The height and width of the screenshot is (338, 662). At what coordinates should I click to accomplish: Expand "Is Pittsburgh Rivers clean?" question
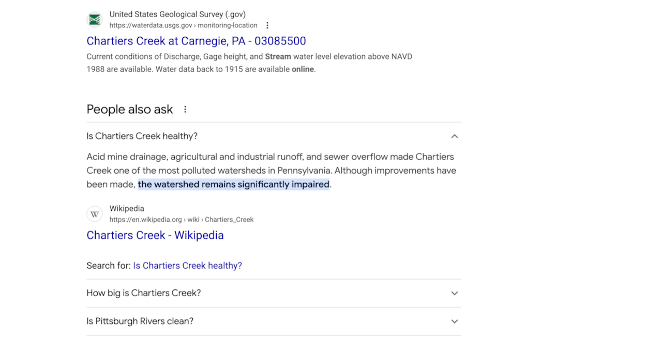point(140,321)
